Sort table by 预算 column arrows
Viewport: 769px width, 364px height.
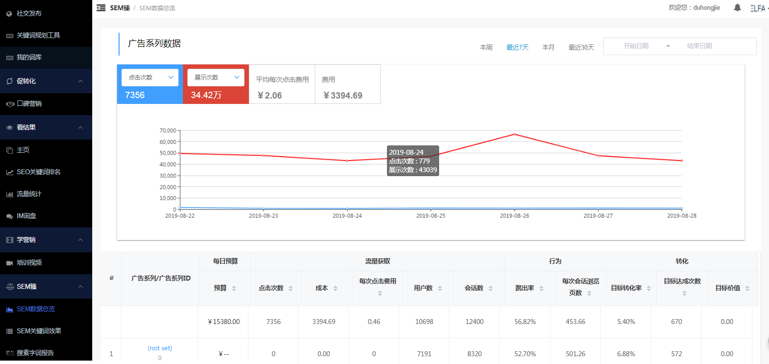point(234,288)
